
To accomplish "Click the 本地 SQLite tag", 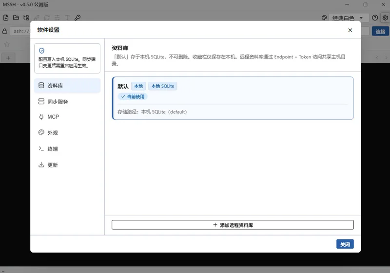I will point(163,86).
